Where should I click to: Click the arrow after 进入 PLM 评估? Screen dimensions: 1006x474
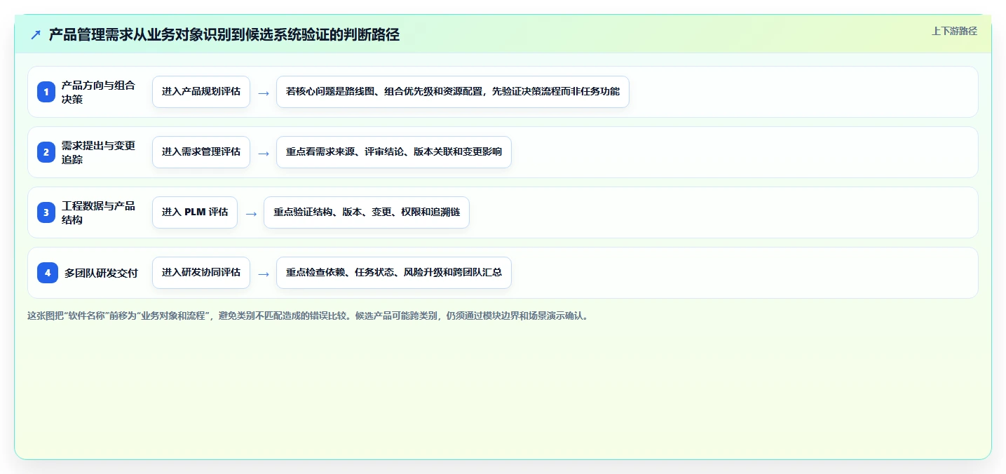point(251,213)
